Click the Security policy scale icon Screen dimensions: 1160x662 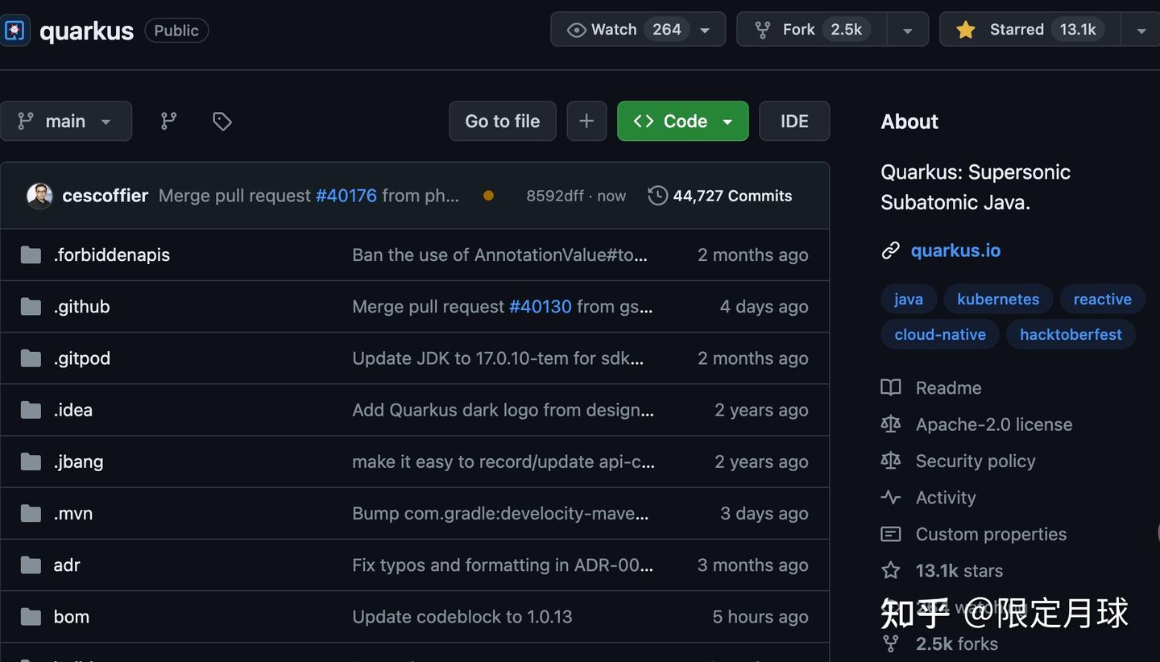point(890,461)
